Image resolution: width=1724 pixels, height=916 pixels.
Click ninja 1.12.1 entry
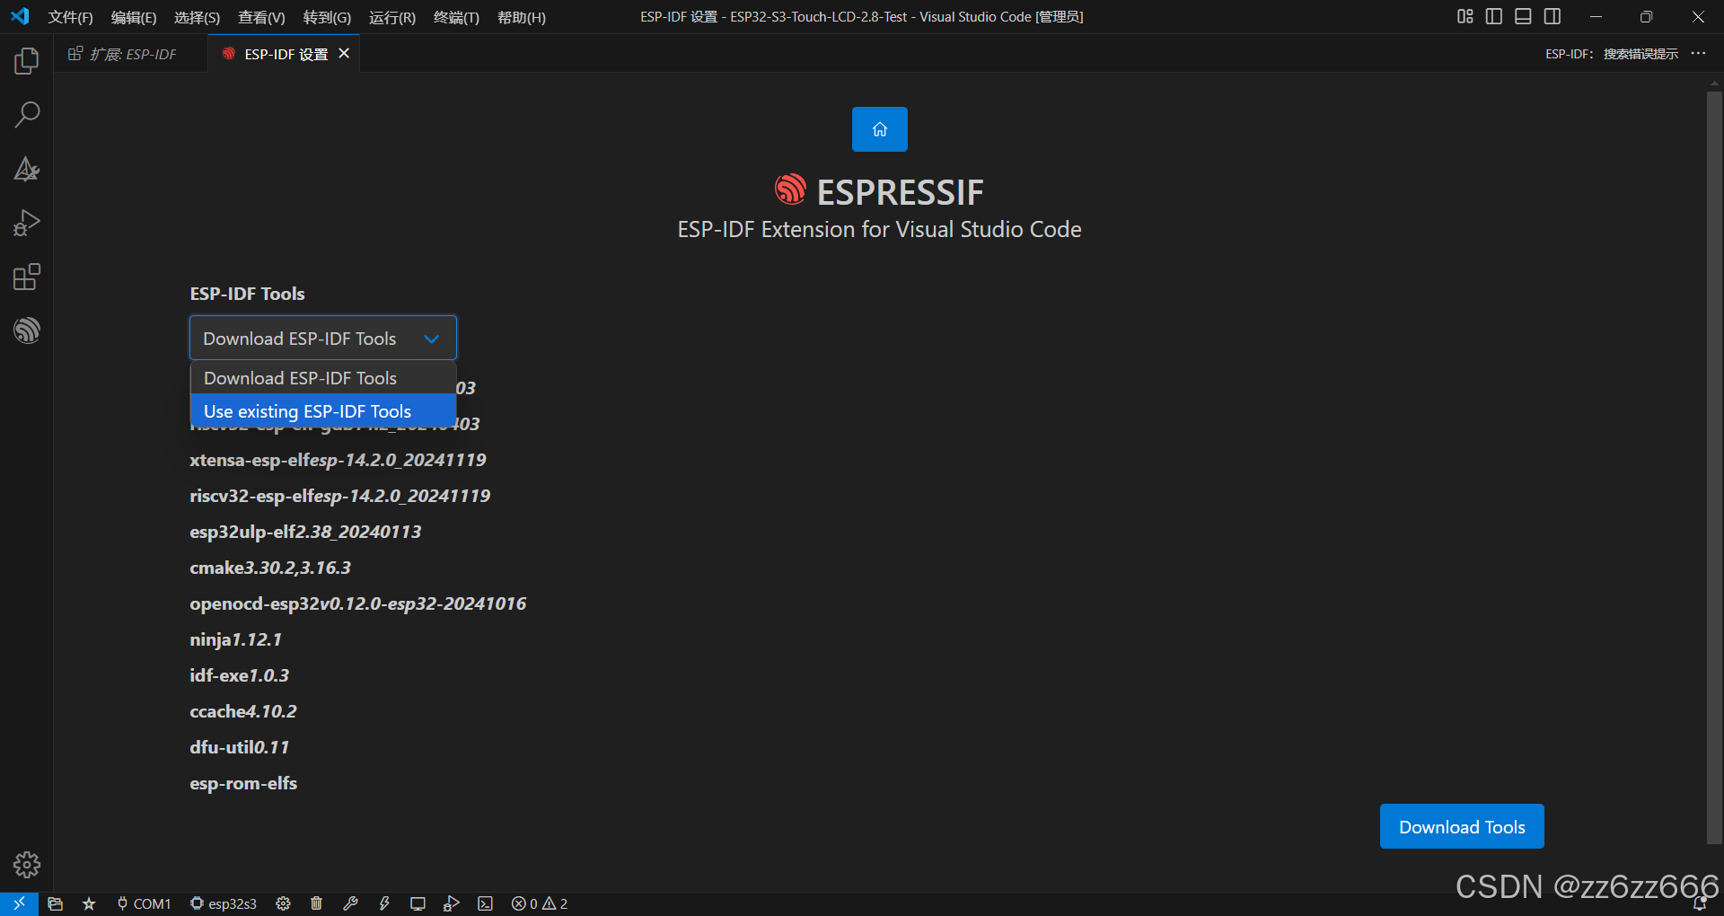tap(235, 639)
